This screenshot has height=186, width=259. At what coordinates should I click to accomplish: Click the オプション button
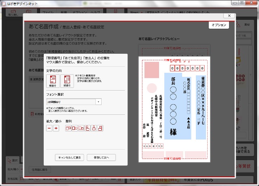point(219,25)
